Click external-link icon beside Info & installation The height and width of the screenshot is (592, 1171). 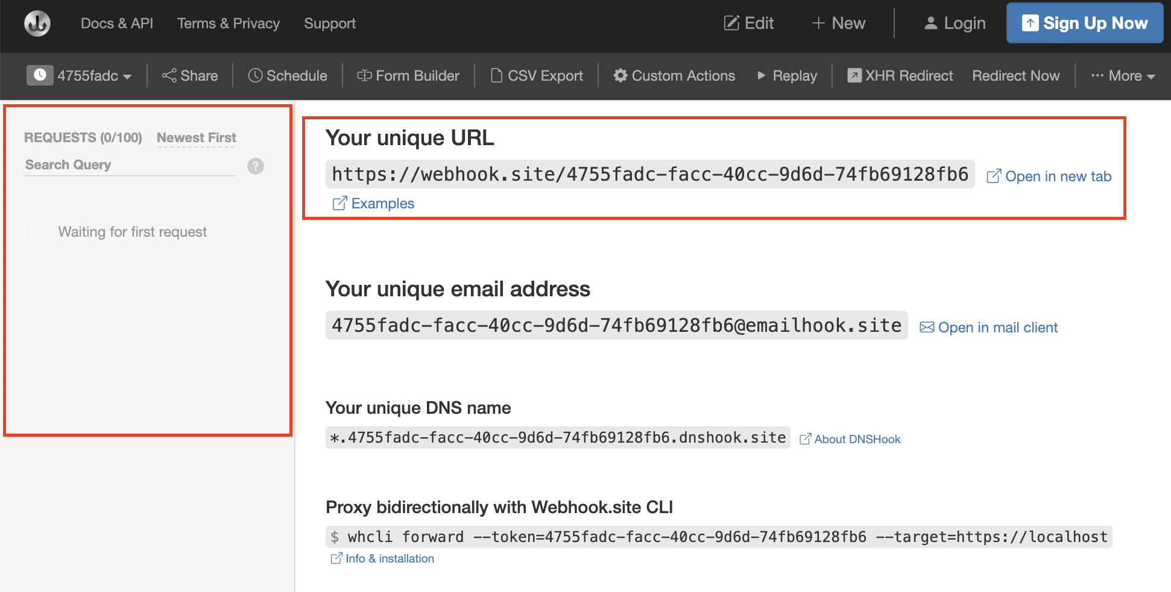[x=336, y=558]
